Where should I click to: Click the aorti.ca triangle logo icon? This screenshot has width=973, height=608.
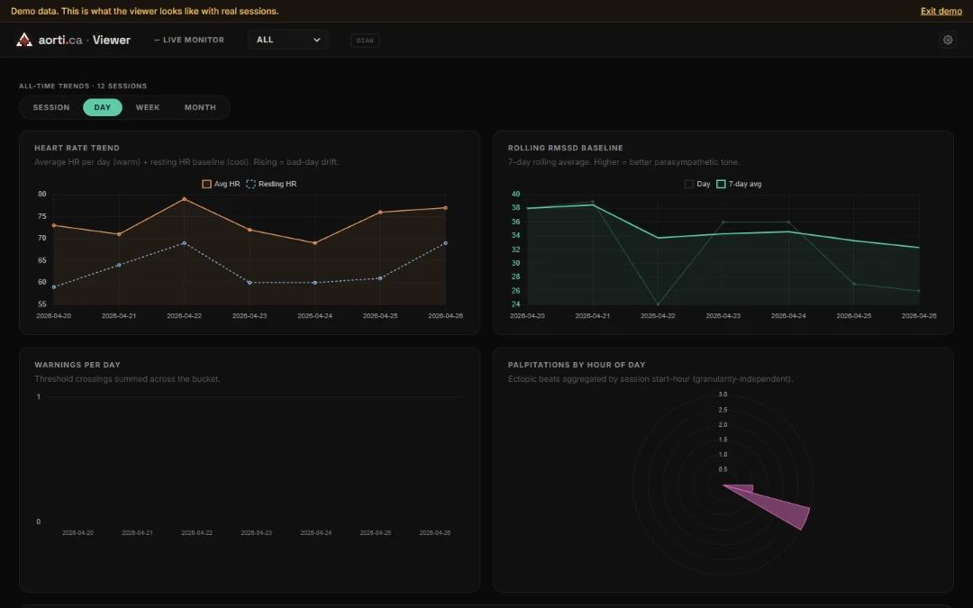[x=24, y=40]
